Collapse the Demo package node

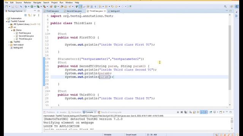12,30
